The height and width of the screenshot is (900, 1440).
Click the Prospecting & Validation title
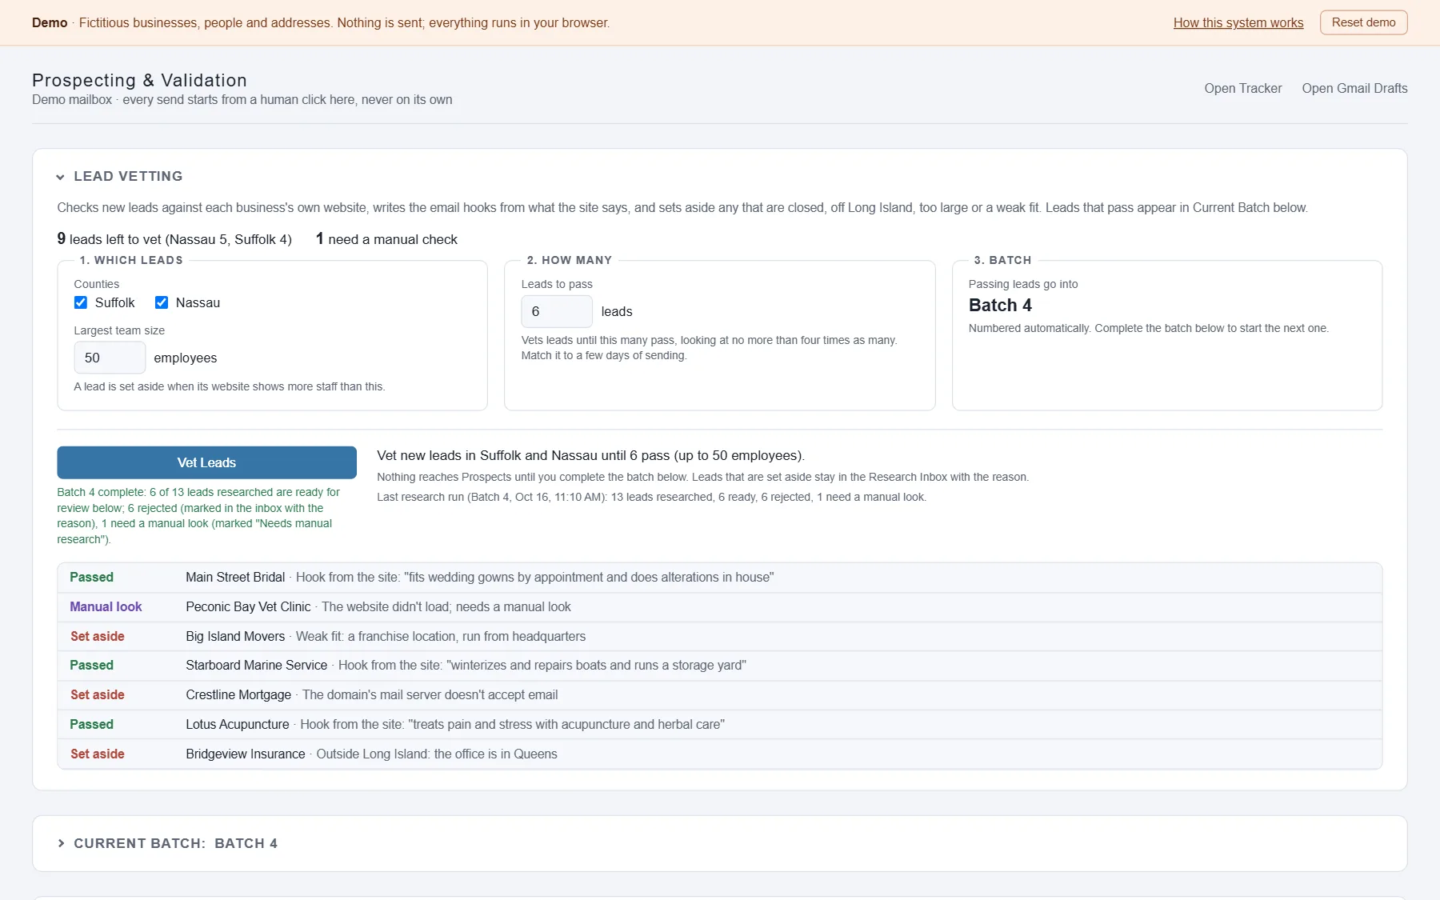pyautogui.click(x=139, y=80)
